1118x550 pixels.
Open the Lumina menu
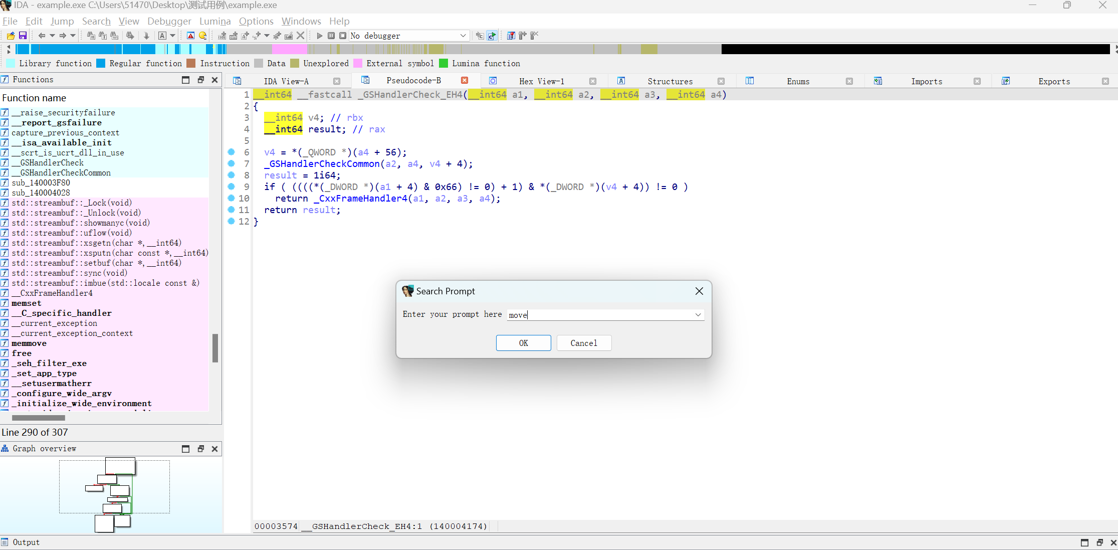coord(215,21)
